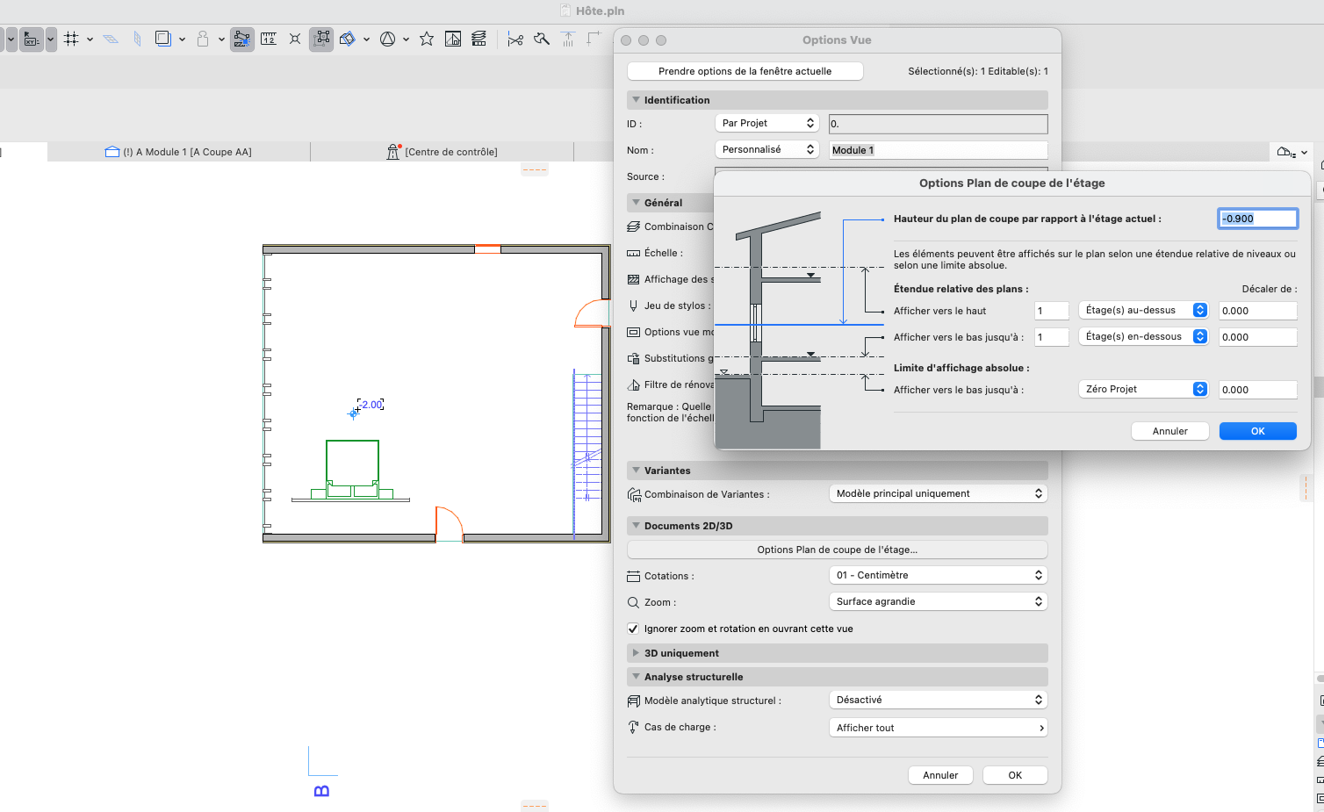Click the lock/suspend groups icon
1324x812 pixels.
click(203, 39)
